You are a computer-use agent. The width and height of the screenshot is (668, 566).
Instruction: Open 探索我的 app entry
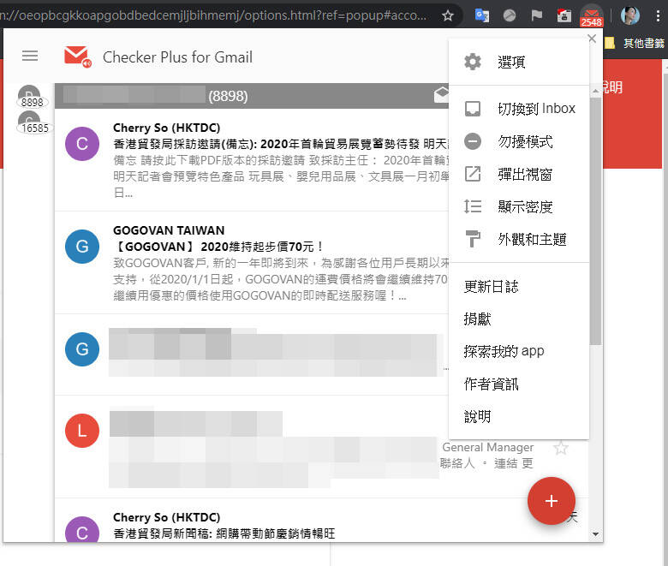[x=519, y=351]
